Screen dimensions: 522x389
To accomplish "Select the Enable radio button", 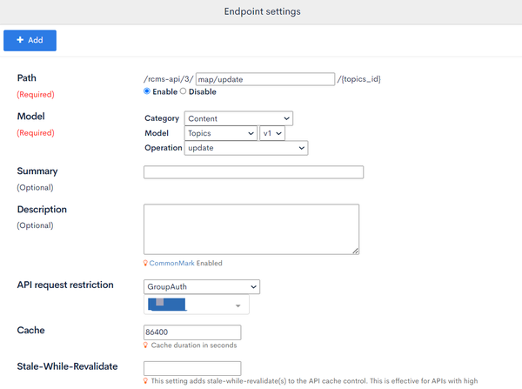I will [x=147, y=91].
